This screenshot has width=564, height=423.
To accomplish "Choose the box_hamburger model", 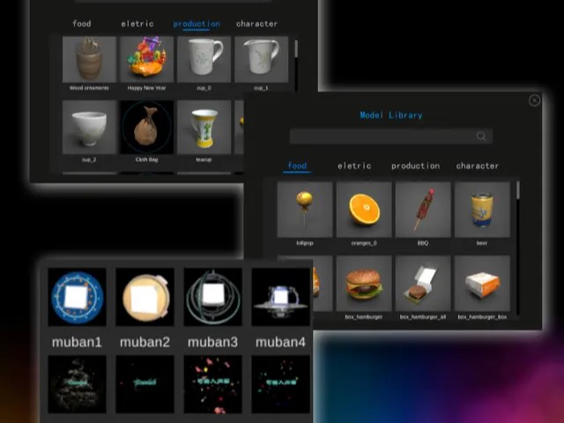I will coord(364,284).
